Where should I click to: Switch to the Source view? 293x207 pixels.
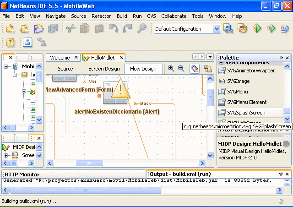point(65,69)
